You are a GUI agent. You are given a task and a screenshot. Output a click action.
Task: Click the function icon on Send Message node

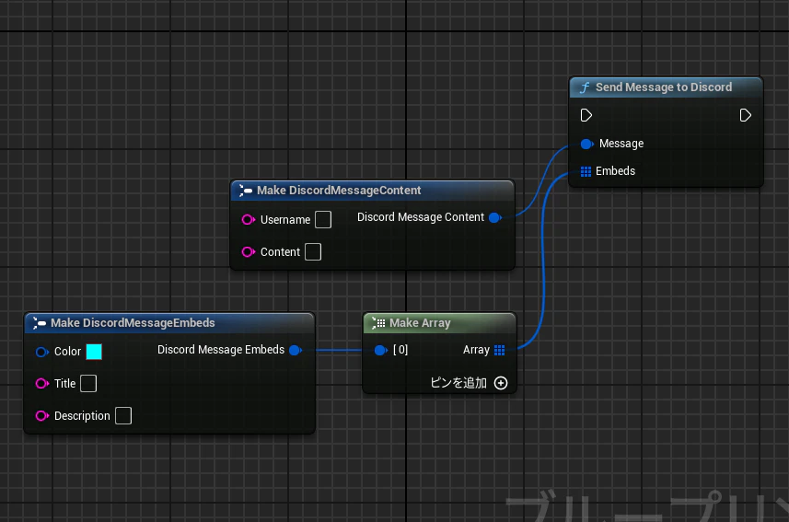(x=585, y=87)
